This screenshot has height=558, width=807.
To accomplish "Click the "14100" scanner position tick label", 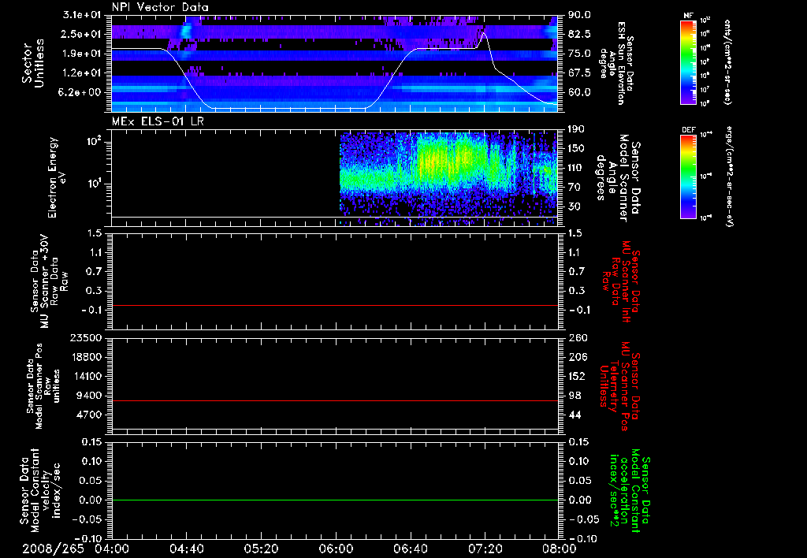I will (x=87, y=376).
